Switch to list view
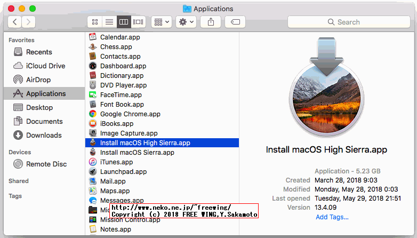The image size is (417, 238). (x=109, y=22)
